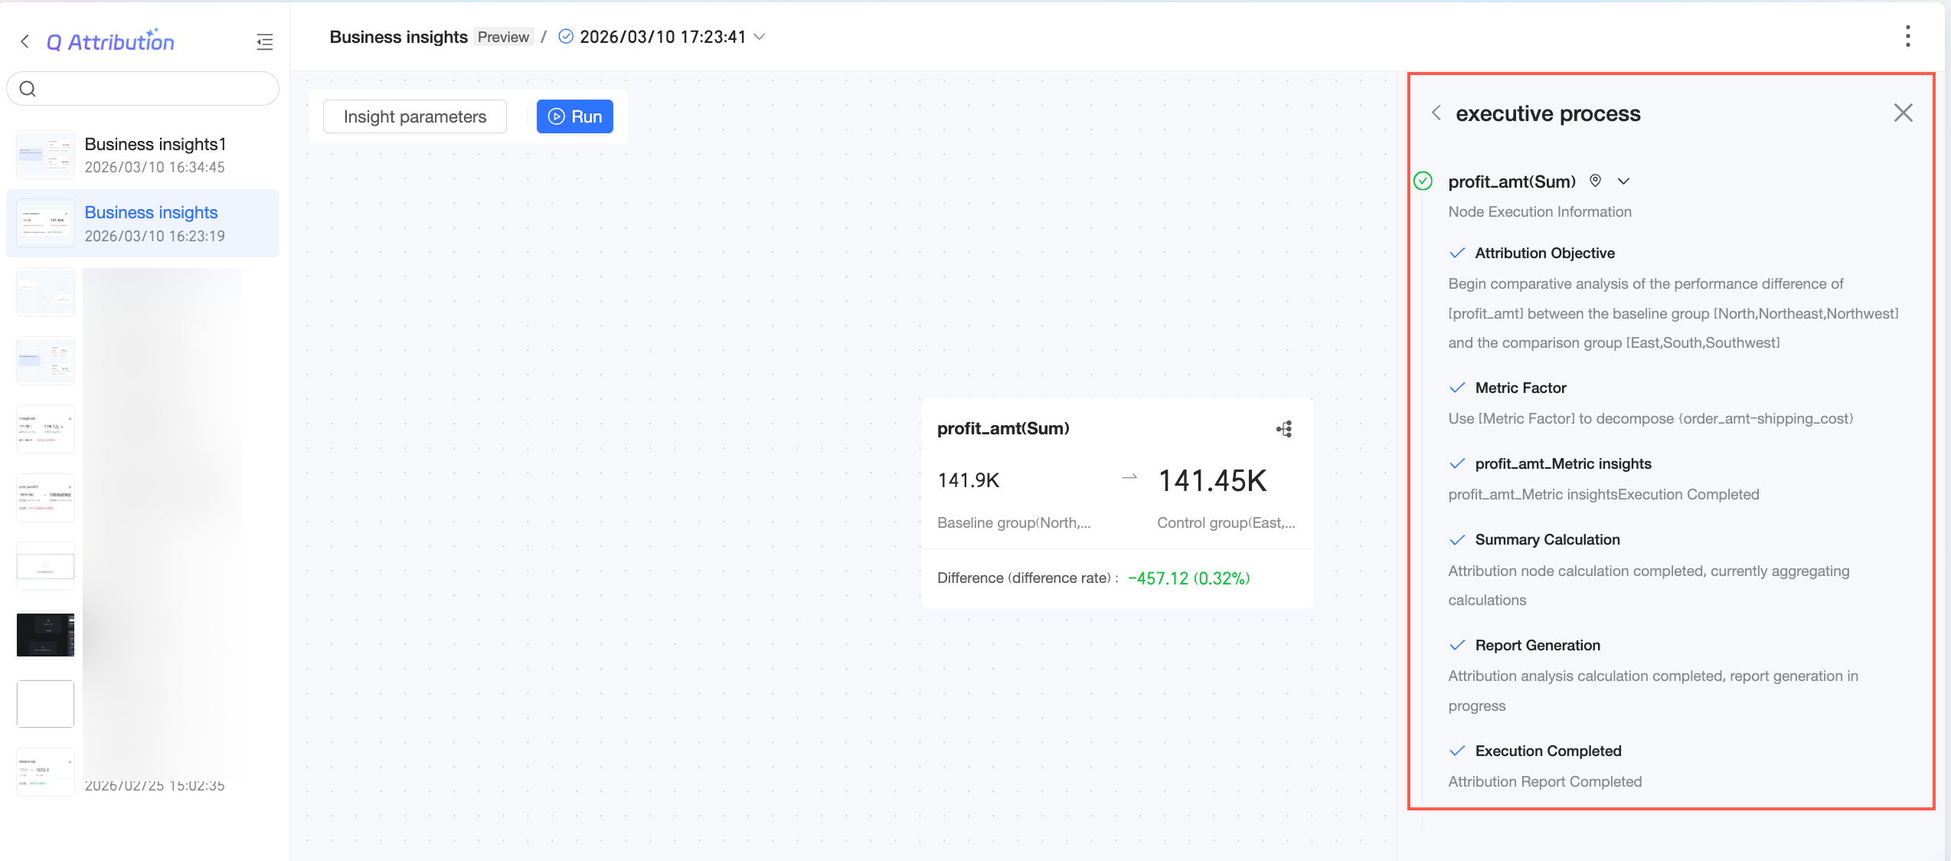Click the Preview tag
1951x861 pixels.
503,37
